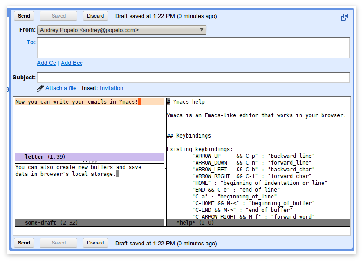Select the letter buffer modeline
Image resolution: width=363 pixels, height=262 pixels.
(89, 156)
